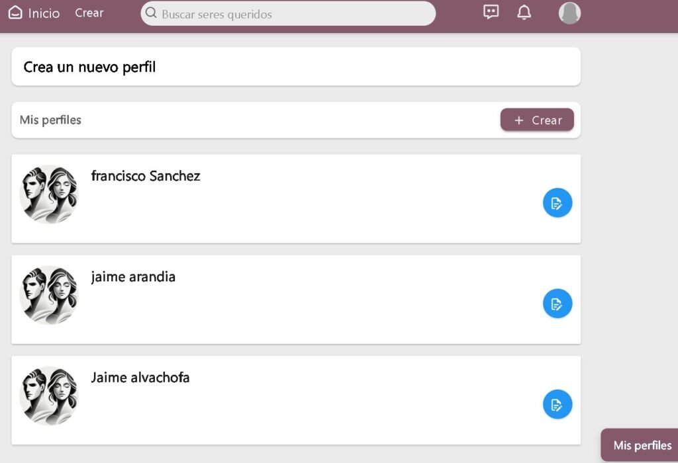Open francisco Sanchez profile picture
The height and width of the screenshot is (463, 678).
click(48, 194)
